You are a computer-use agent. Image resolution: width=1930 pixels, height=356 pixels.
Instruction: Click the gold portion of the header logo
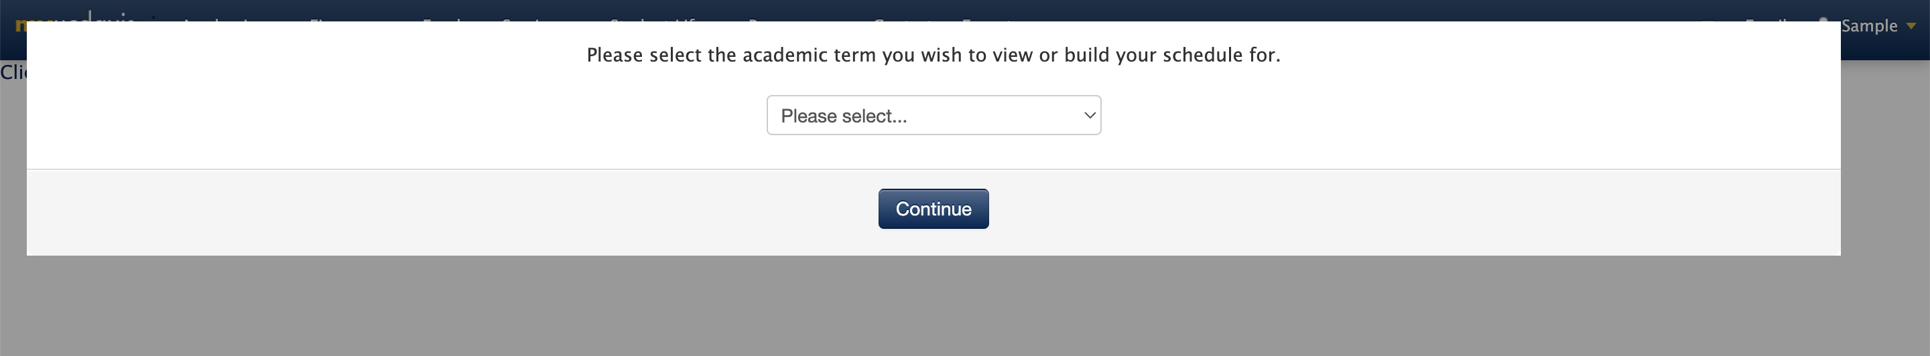tap(21, 19)
